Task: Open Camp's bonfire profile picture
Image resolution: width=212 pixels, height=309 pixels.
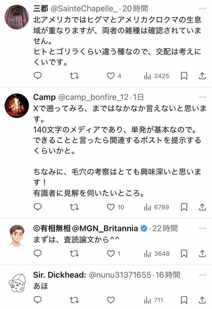Action: tap(17, 106)
